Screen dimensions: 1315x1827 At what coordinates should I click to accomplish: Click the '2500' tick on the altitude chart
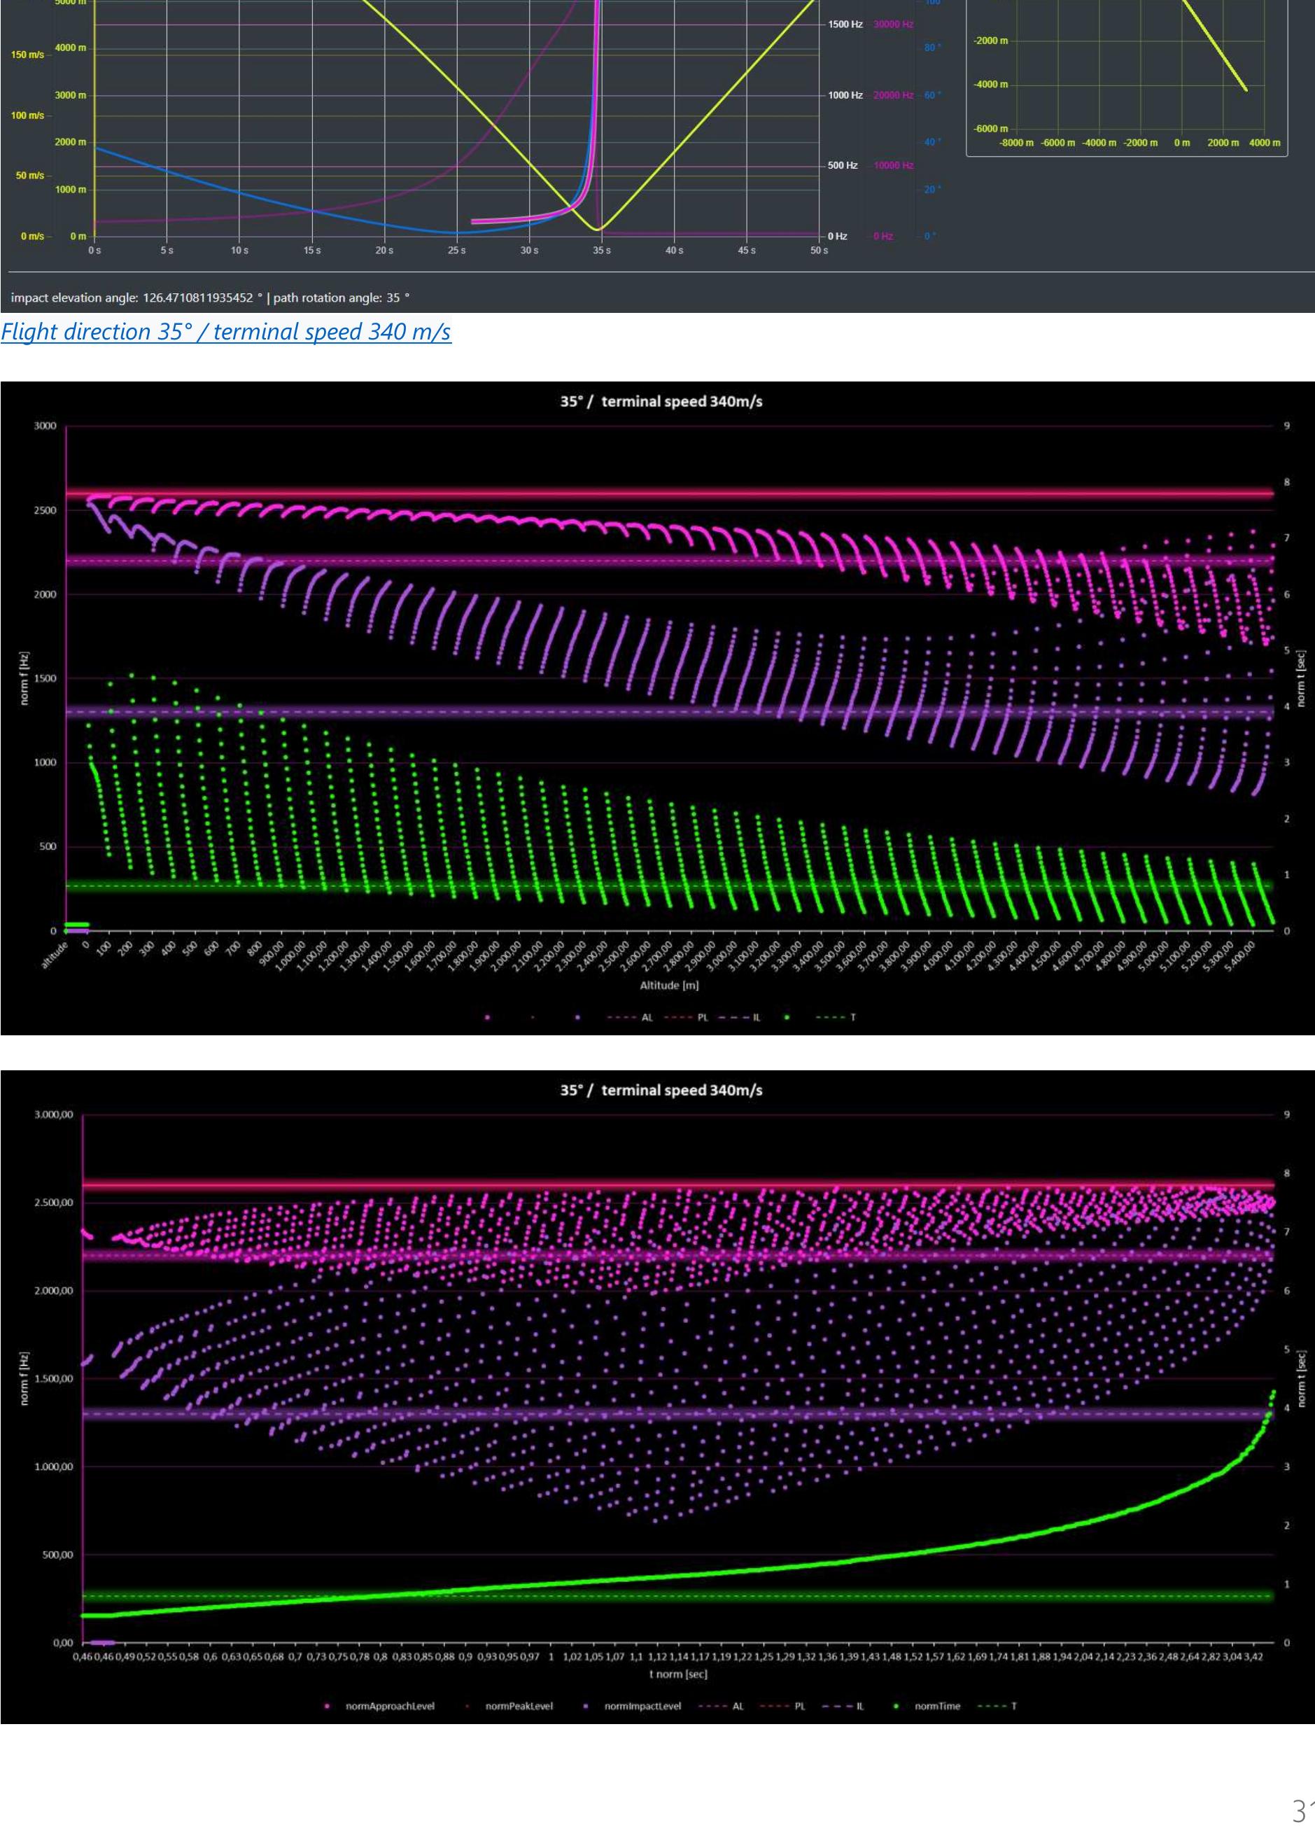(45, 511)
